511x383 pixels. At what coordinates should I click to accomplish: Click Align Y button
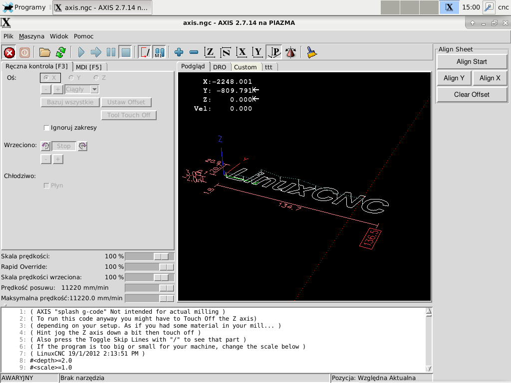pyautogui.click(x=454, y=78)
